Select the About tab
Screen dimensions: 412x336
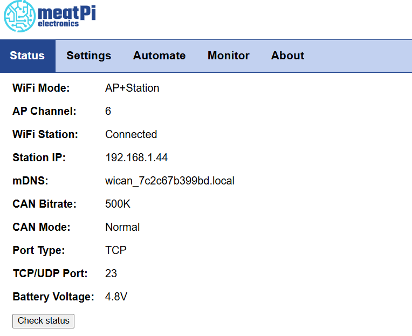click(287, 56)
